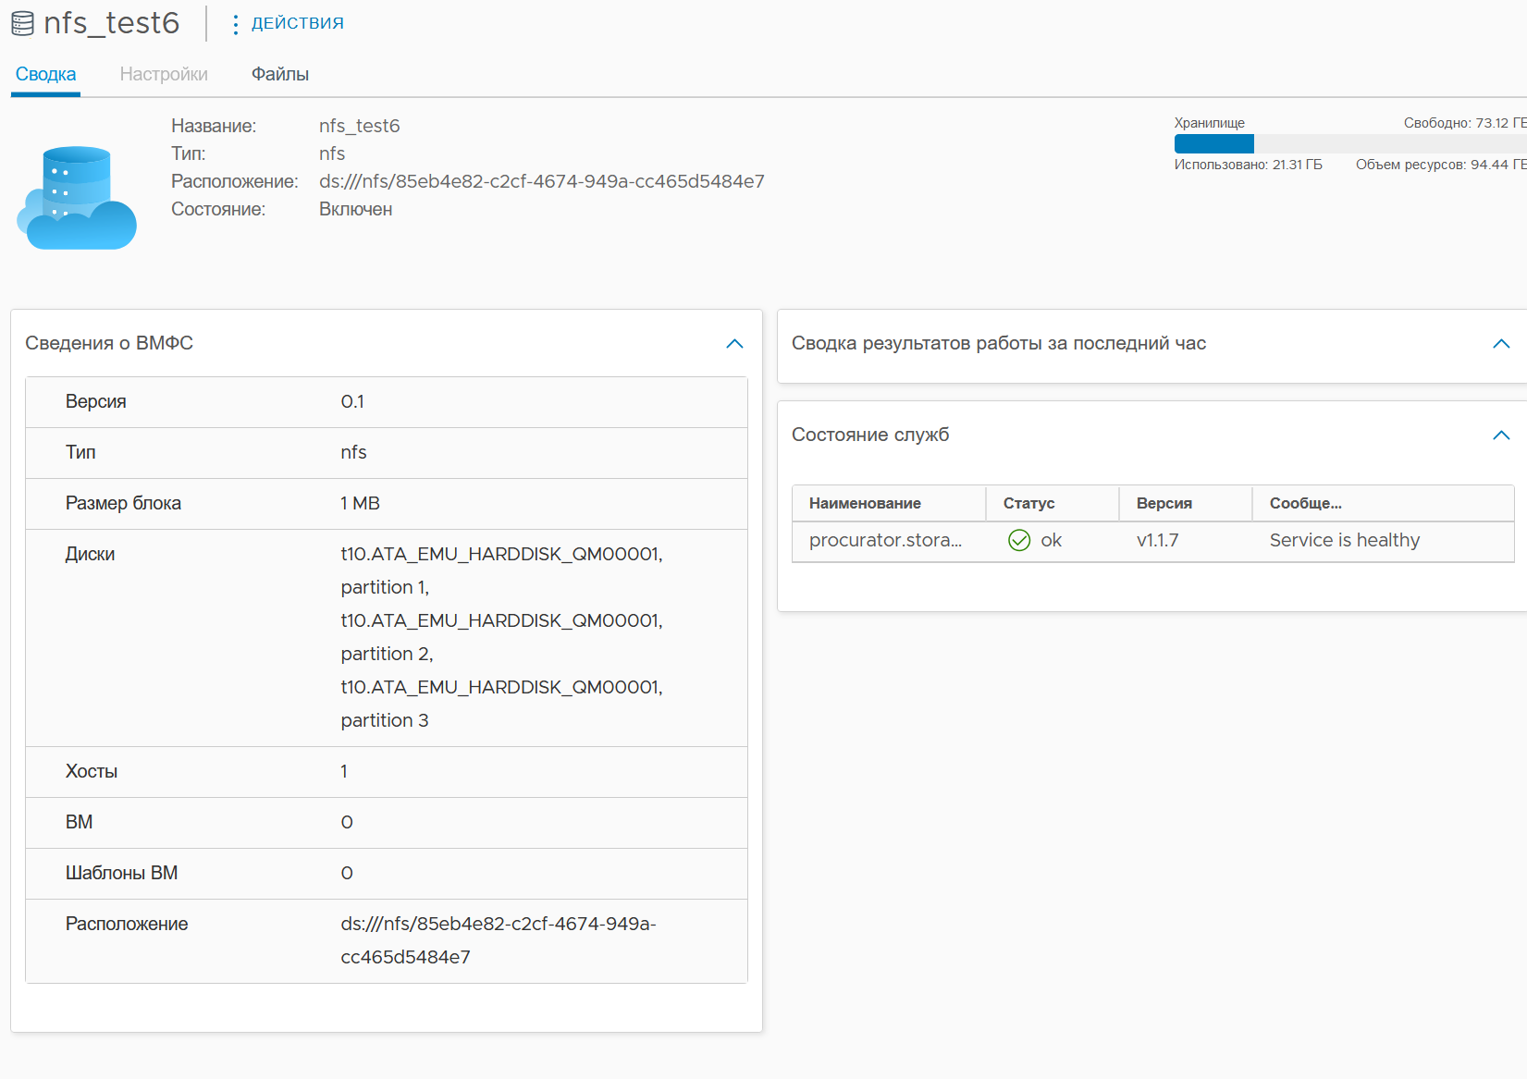Click the green ok status checkmark icon
The image size is (1527, 1079).
1019,540
